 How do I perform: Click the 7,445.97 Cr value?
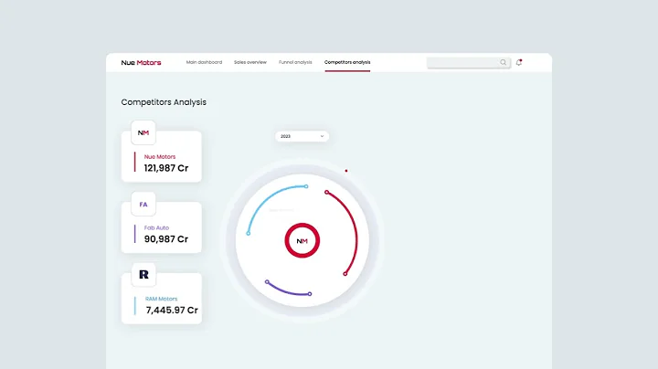172,310
